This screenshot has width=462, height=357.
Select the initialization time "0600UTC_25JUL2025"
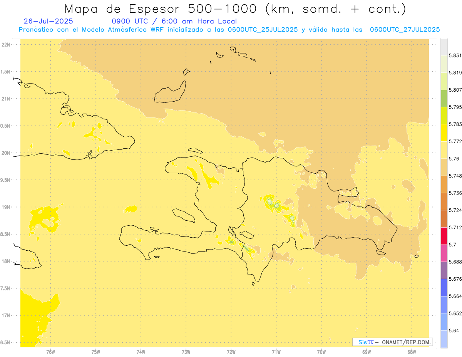263,30
